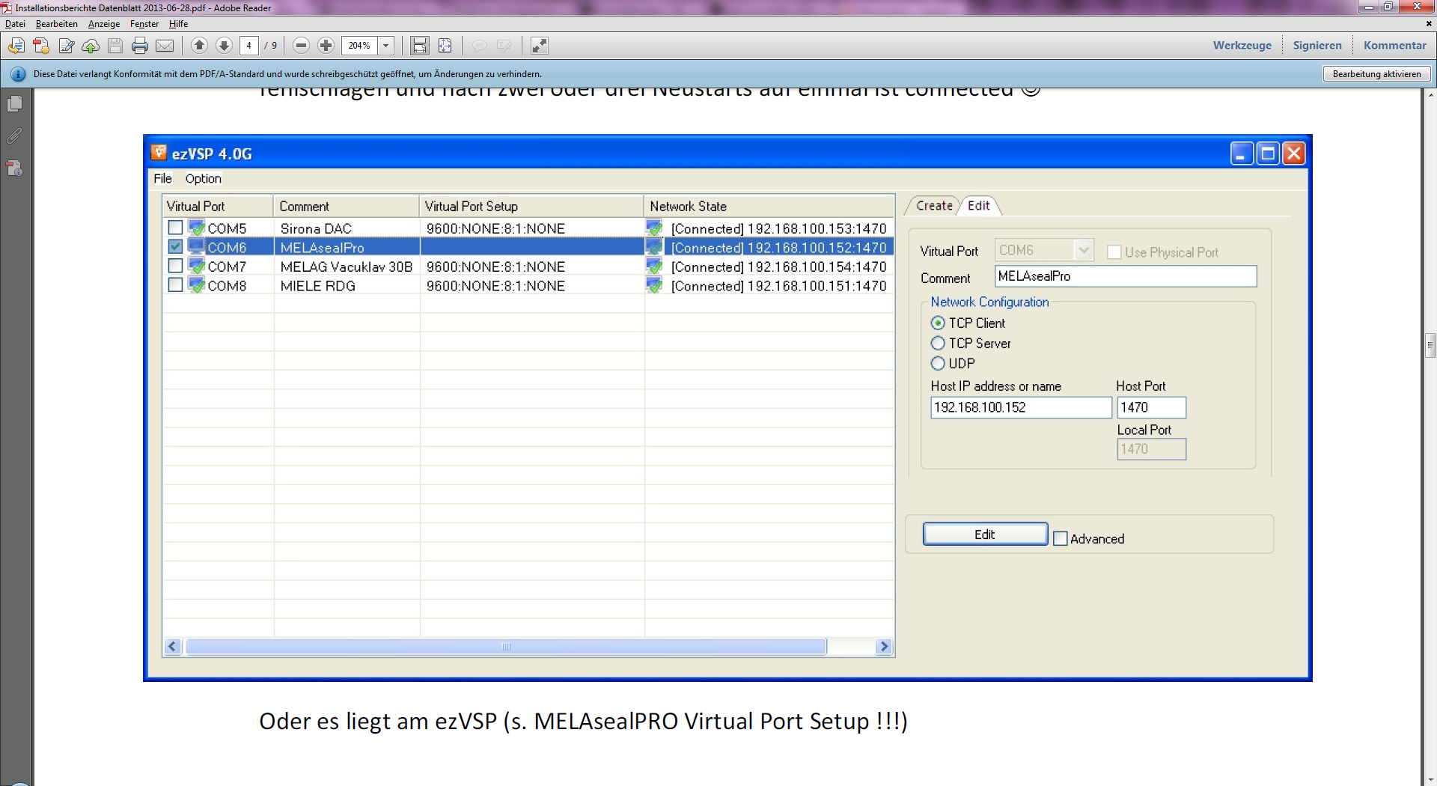
Task: Select the UDP radio button
Action: pyautogui.click(x=938, y=363)
